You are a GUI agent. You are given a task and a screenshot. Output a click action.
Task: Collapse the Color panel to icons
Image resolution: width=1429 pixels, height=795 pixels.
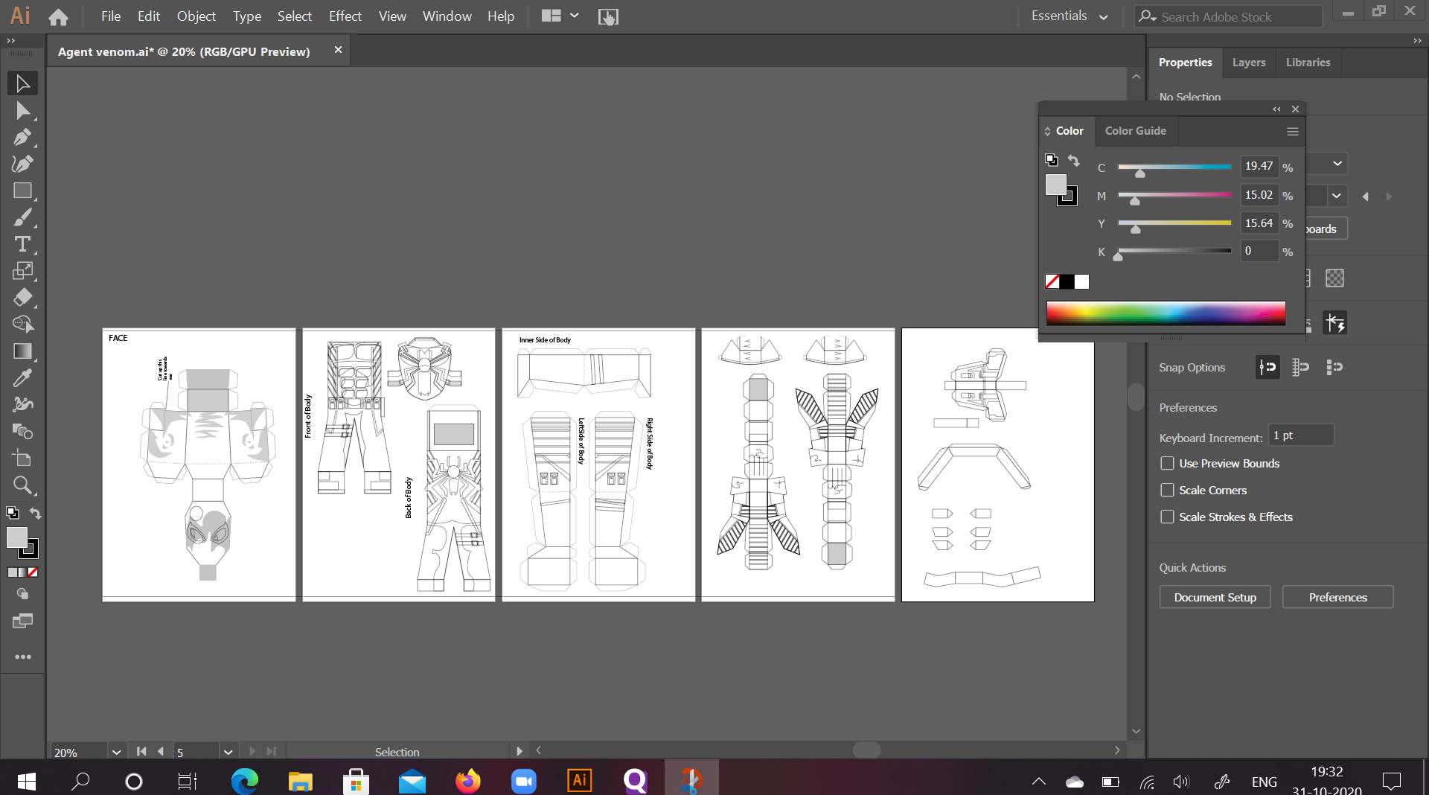(x=1277, y=109)
